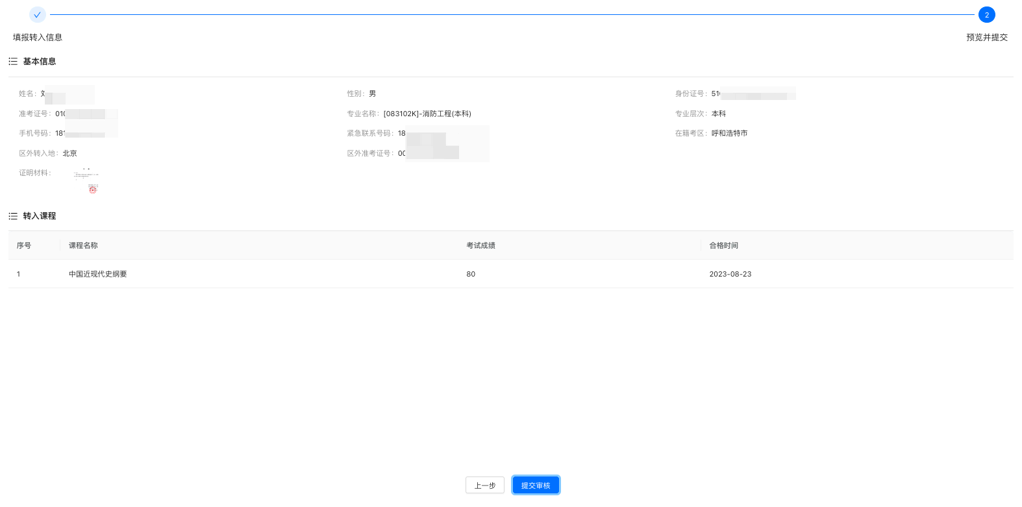The height and width of the screenshot is (507, 1022).
Task: Click the list icon beside 转入课程
Action: tap(13, 216)
